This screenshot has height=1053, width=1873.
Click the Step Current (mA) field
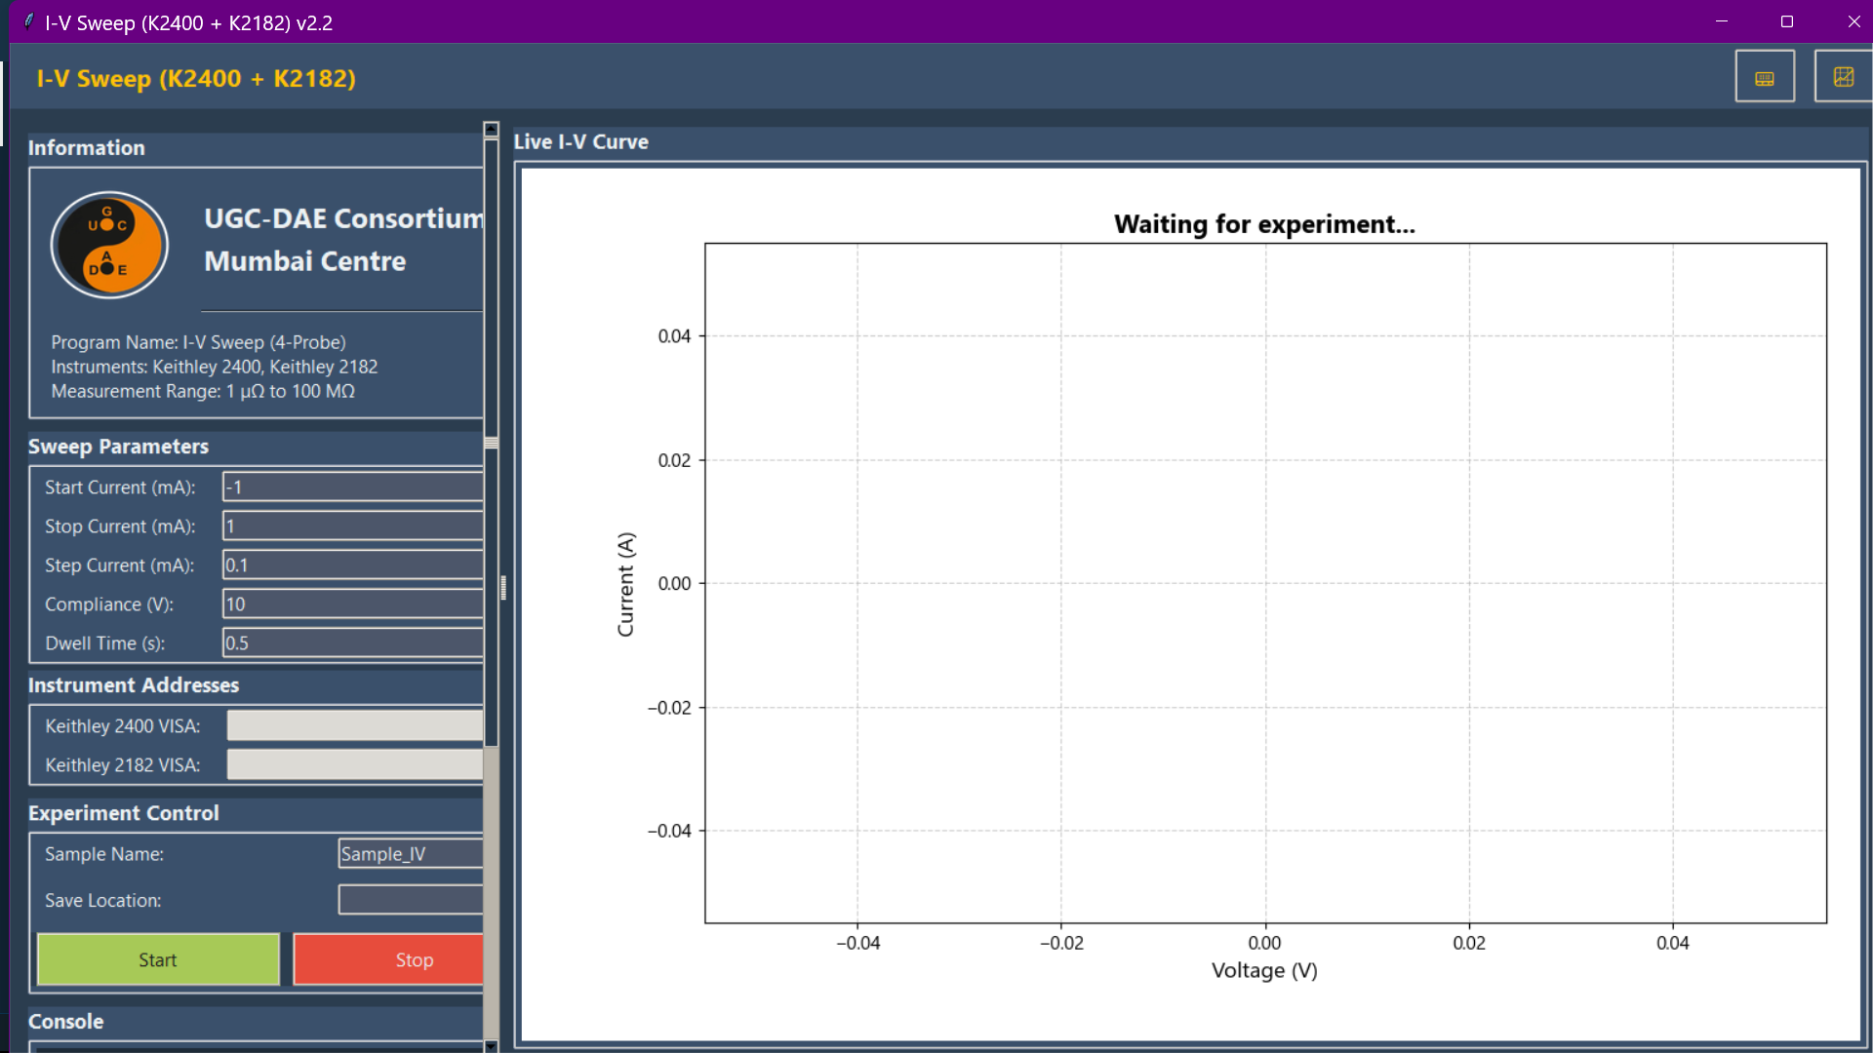[352, 565]
